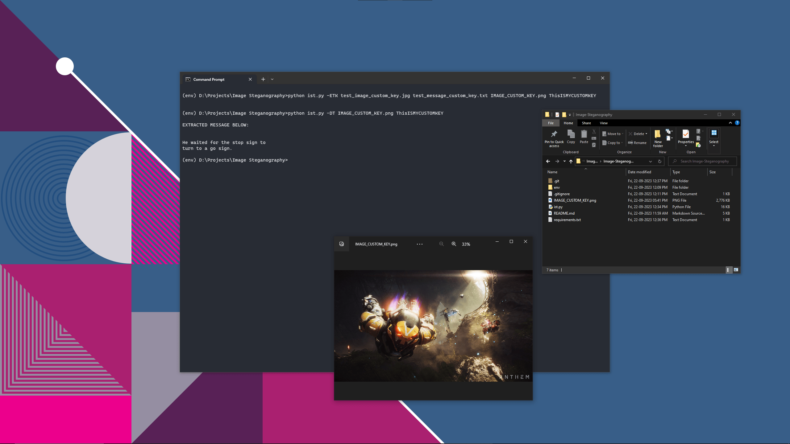Click Pin to Quick access in Explorer

(554, 138)
